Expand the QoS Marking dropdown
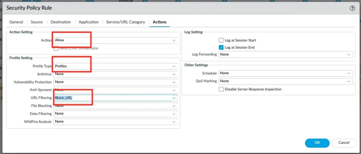The height and width of the screenshot is (154, 361). click(x=349, y=81)
